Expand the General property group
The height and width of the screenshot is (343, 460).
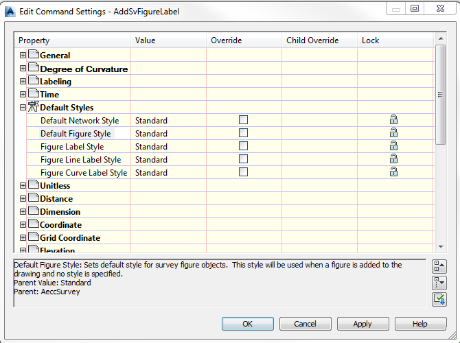[23, 56]
